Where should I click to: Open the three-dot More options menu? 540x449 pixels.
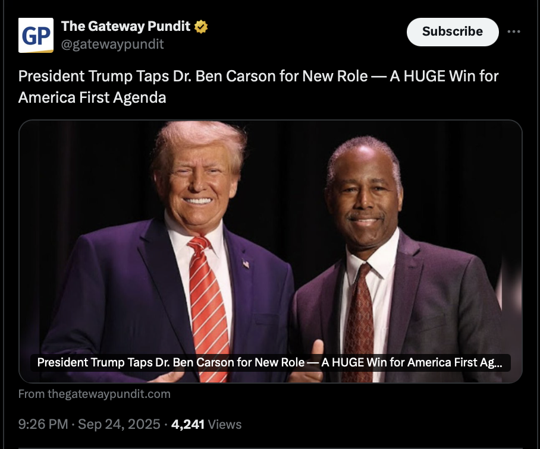click(514, 31)
